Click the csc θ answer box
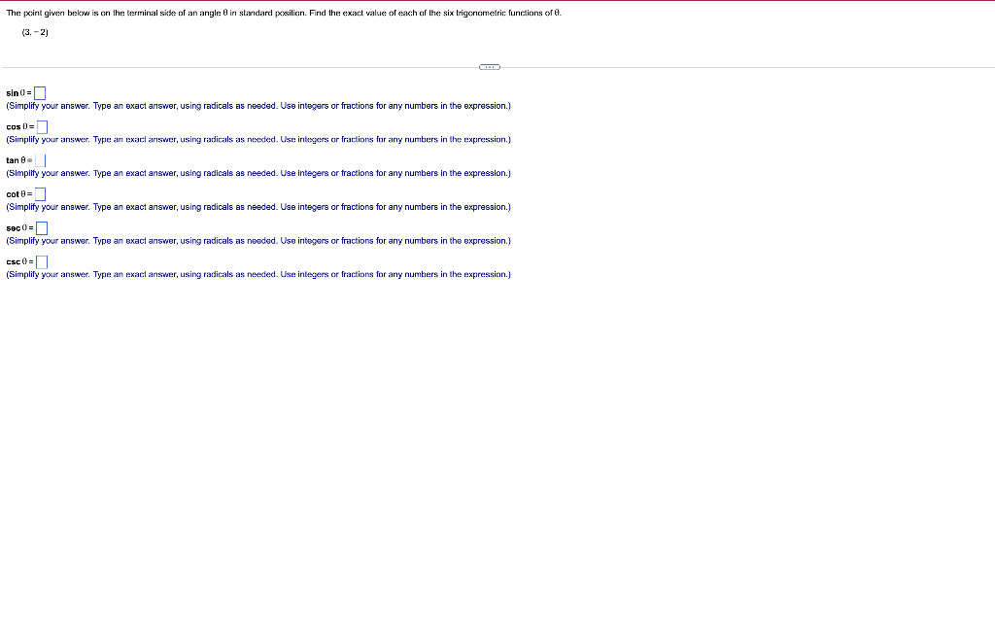 coord(42,261)
